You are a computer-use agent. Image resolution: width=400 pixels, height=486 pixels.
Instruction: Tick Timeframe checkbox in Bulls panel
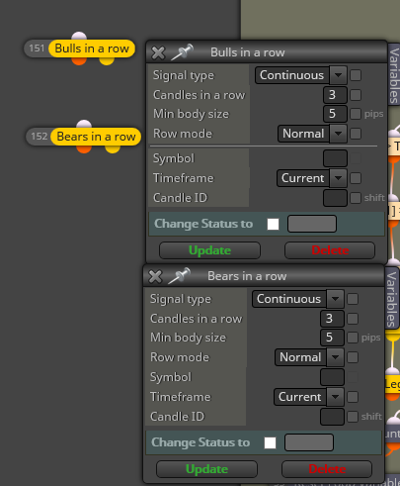pos(356,178)
